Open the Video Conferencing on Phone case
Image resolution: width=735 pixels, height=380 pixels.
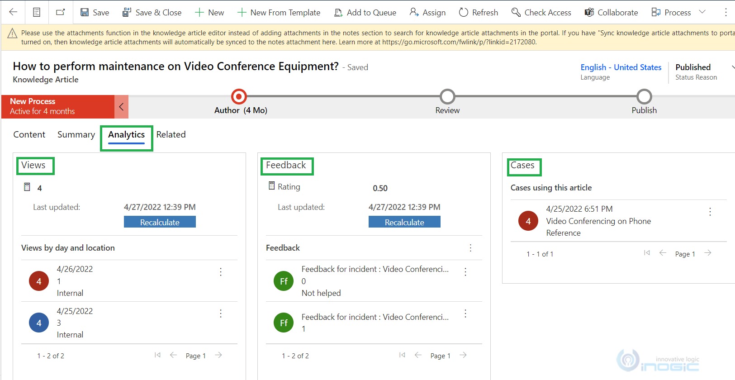click(598, 221)
